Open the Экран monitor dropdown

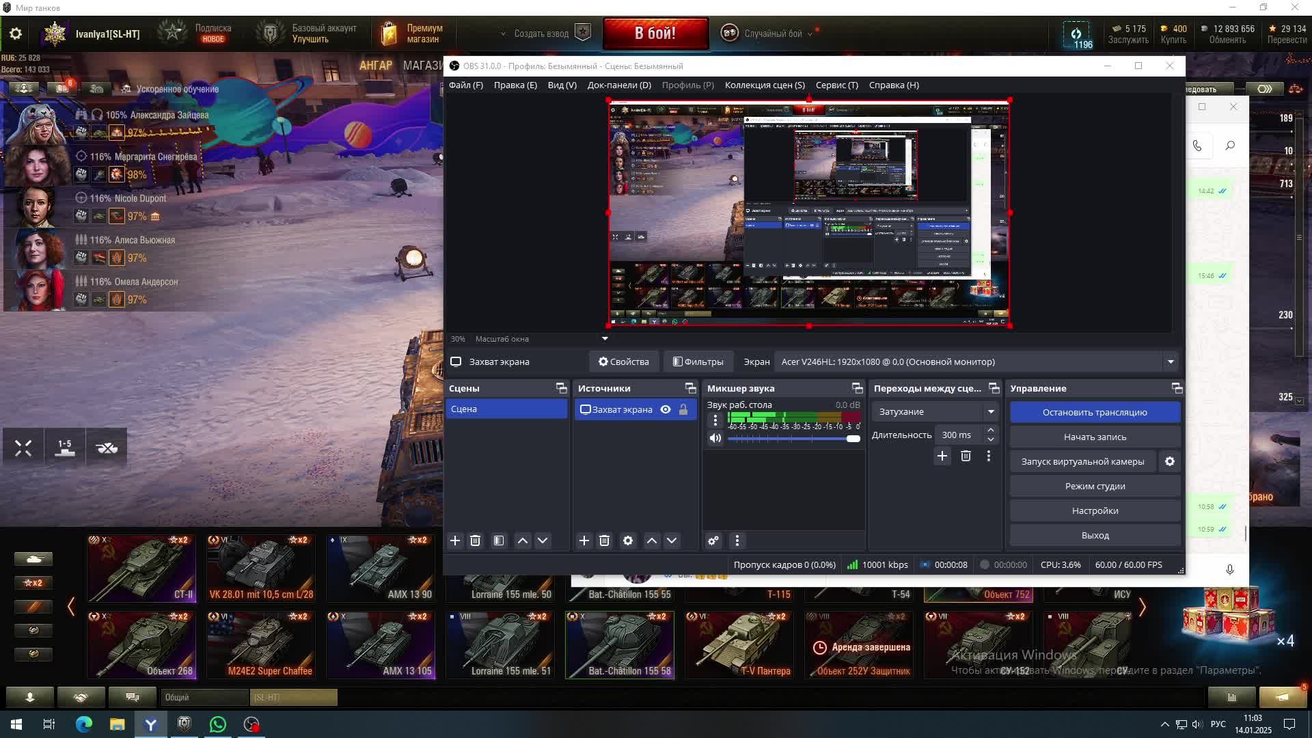click(x=1171, y=361)
